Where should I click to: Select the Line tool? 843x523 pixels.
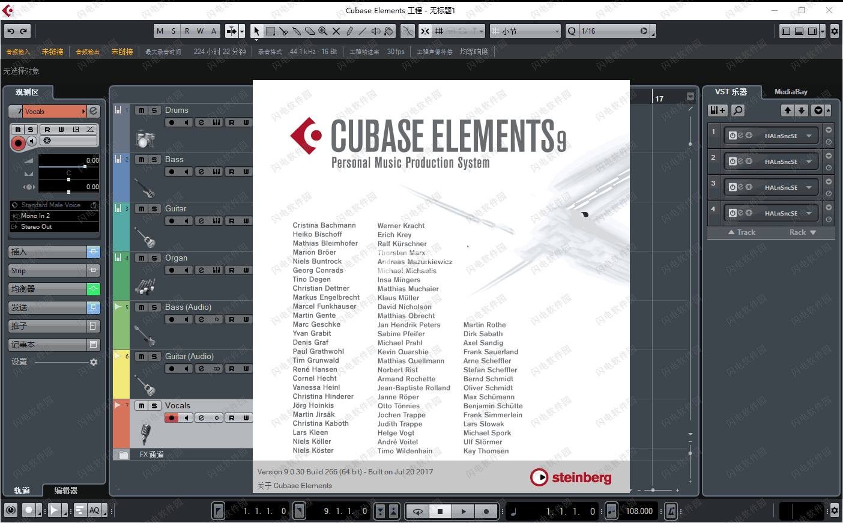tap(363, 31)
